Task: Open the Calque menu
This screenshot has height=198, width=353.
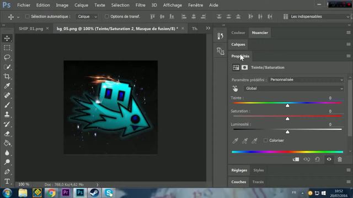Action: click(81, 5)
